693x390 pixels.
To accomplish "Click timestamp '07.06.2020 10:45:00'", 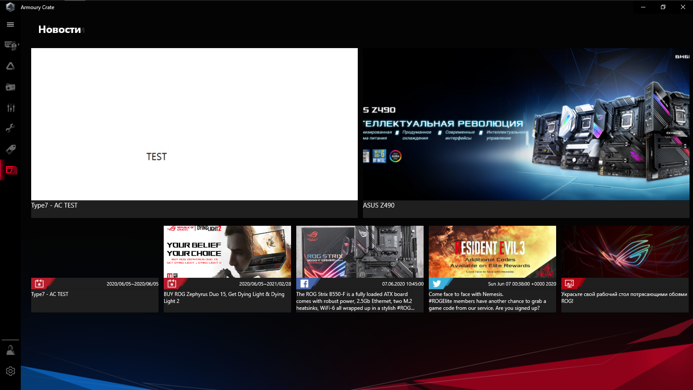I will tap(403, 284).
